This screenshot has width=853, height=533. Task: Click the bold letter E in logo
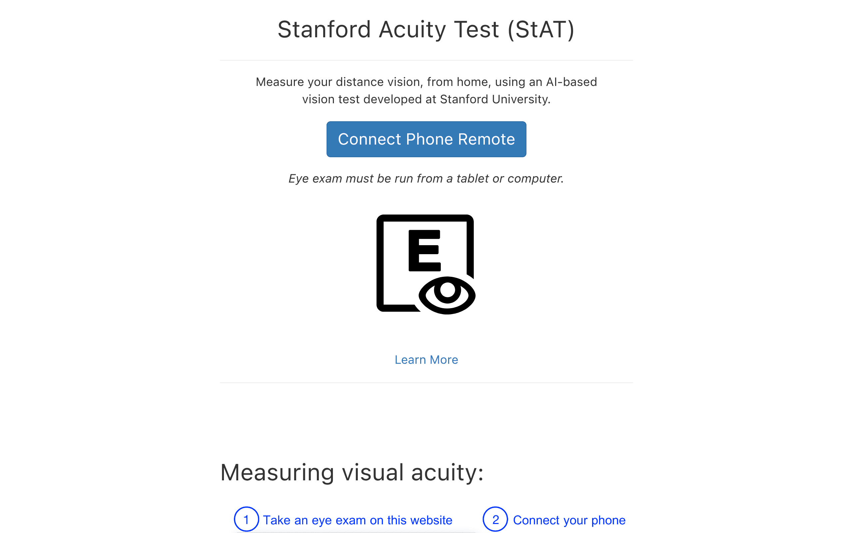pos(425,251)
